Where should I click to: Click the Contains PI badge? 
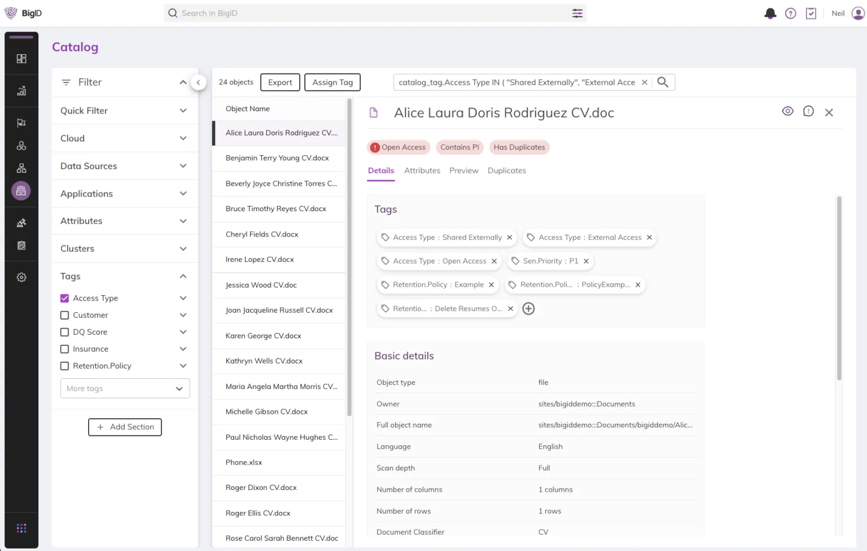(459, 147)
